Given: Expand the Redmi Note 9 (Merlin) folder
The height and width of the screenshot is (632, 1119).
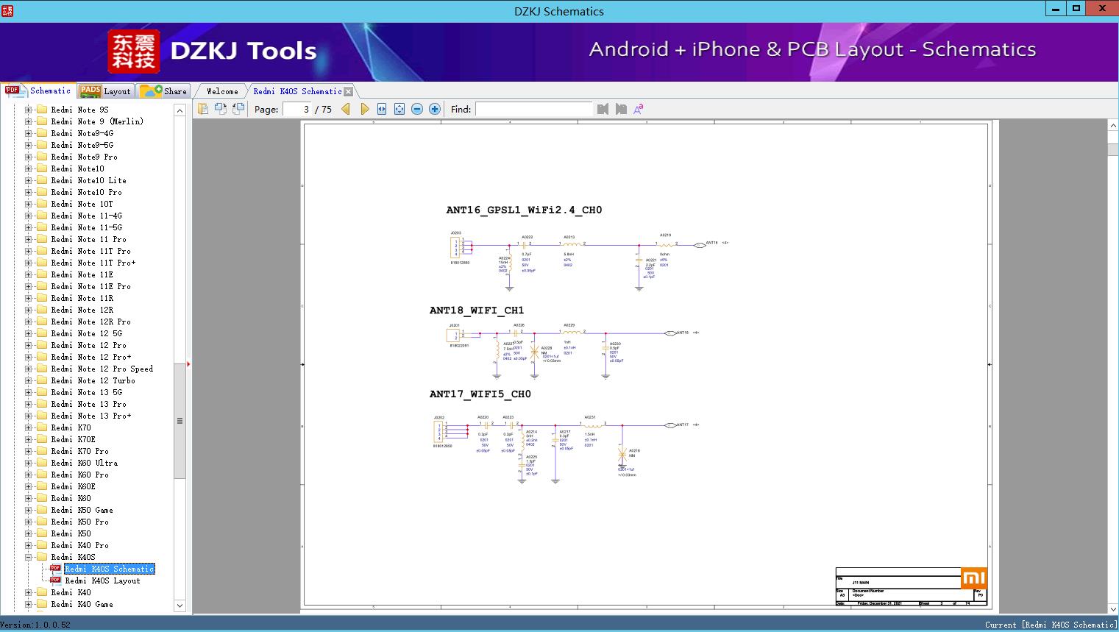Looking at the screenshot, I should pyautogui.click(x=29, y=121).
